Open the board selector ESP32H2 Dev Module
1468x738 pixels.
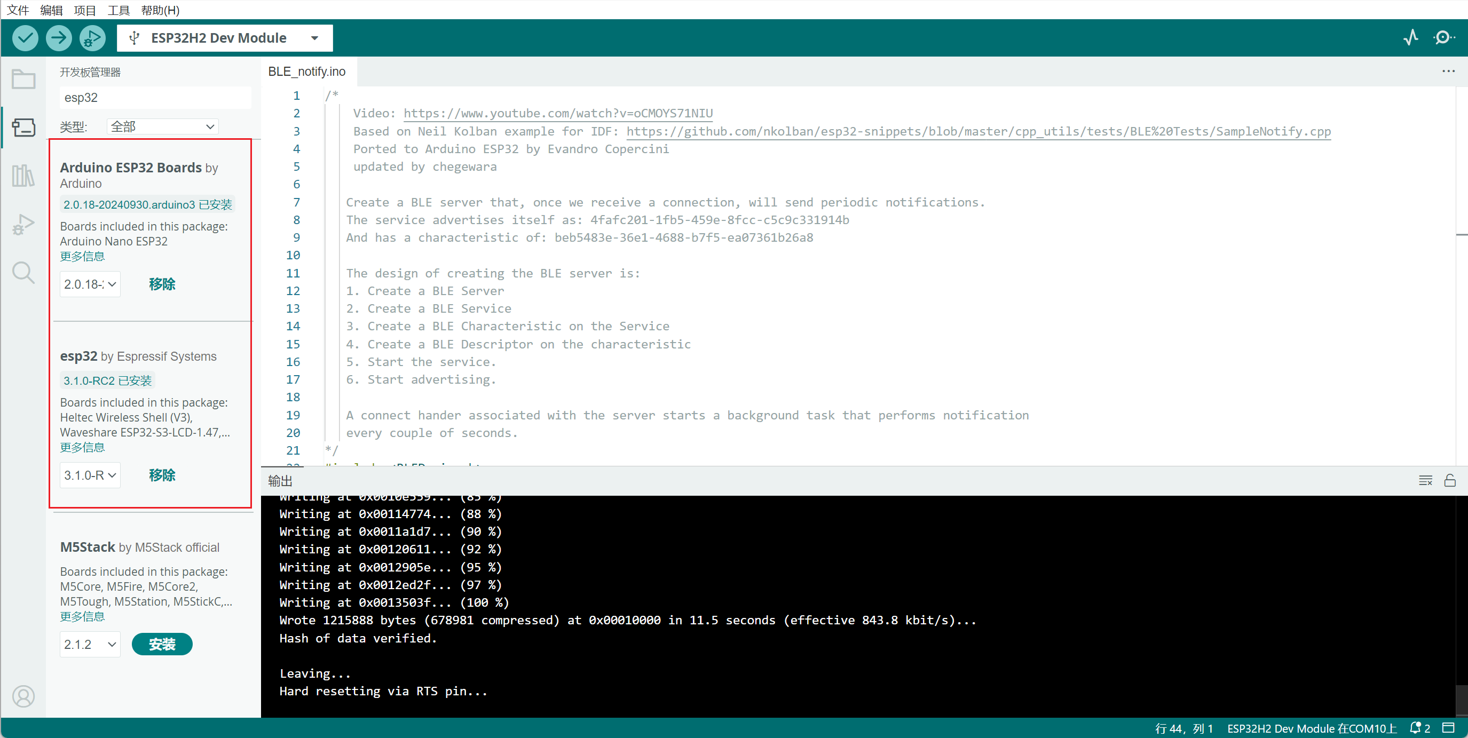[225, 38]
